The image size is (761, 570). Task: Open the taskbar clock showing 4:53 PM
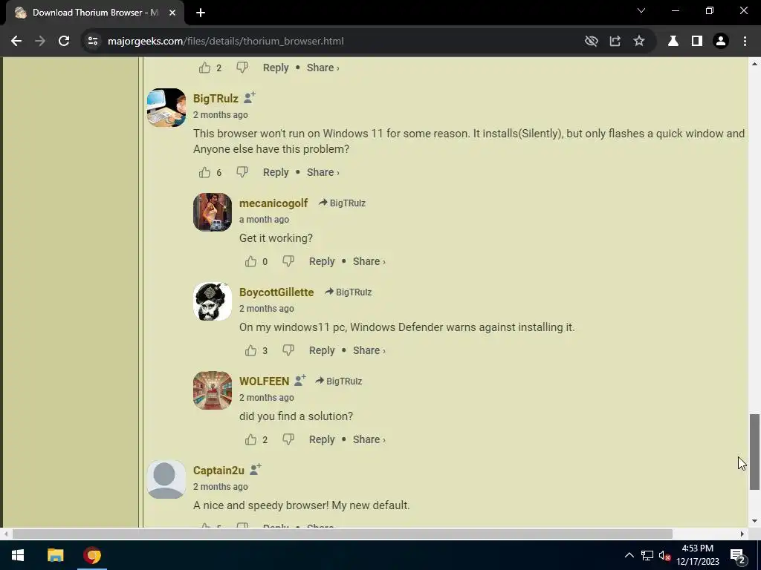(x=697, y=555)
